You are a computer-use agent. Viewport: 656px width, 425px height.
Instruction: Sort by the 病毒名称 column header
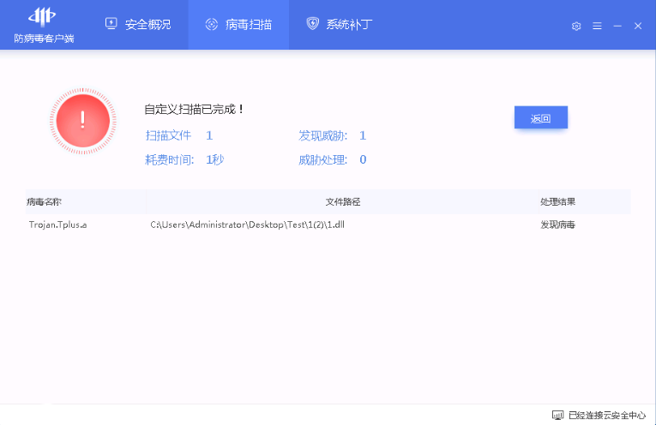click(44, 202)
